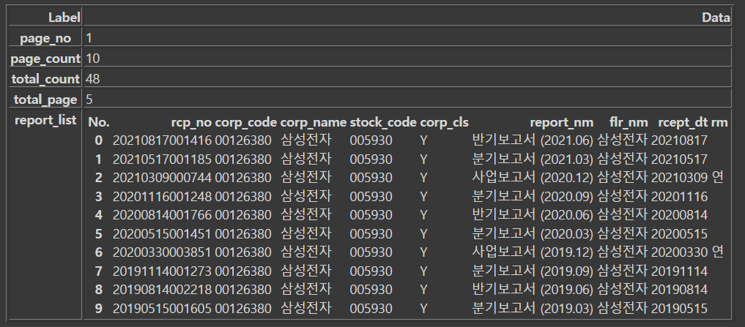Select rcp_no 20210517001185
The image size is (745, 327).
coord(162,159)
